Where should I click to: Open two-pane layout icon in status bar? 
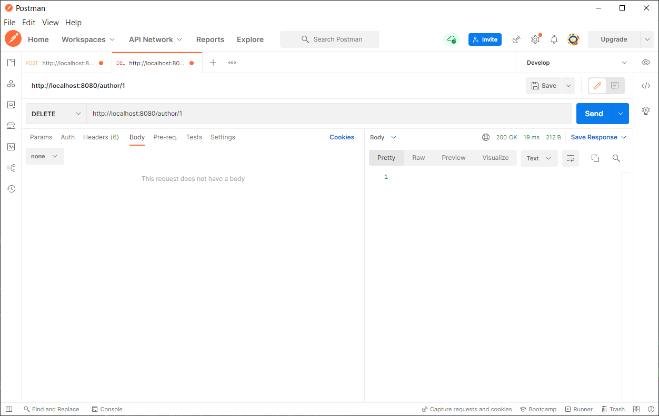pyautogui.click(x=636, y=409)
